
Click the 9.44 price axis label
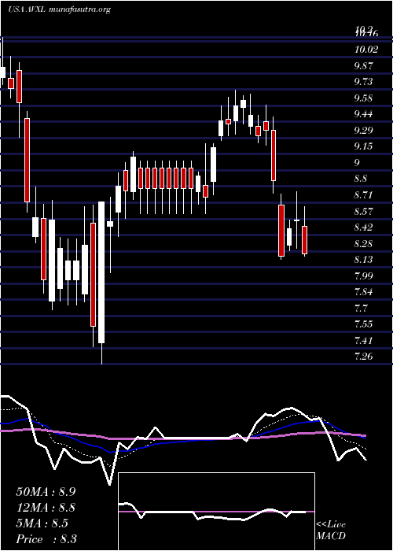(363, 114)
